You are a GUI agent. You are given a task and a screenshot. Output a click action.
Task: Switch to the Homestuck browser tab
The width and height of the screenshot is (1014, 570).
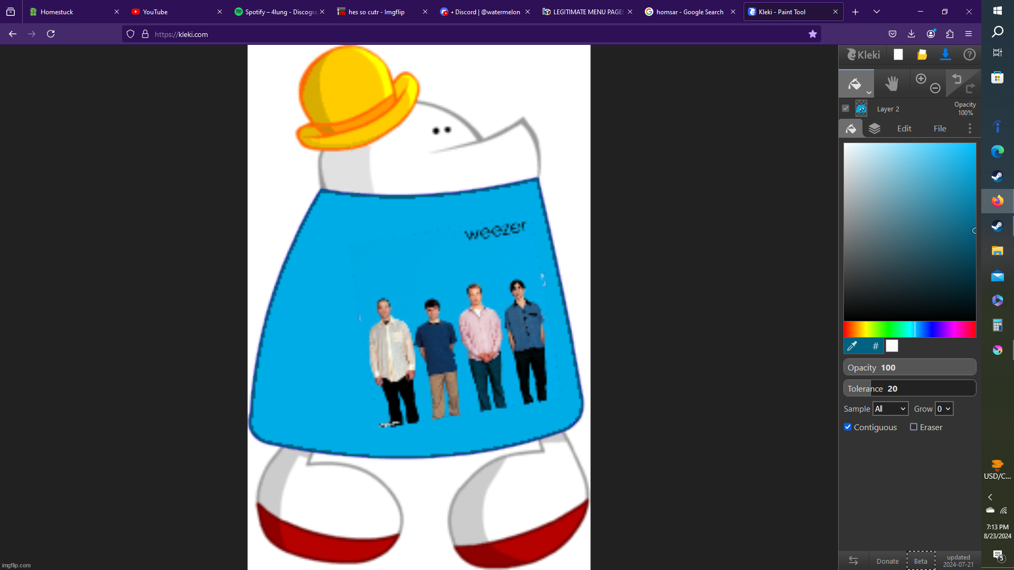[x=73, y=12]
